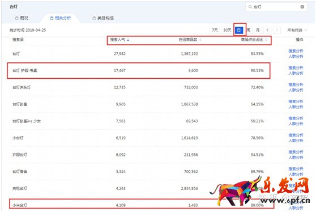Image resolution: width=316 pixels, height=212 pixels.
Task: Click the 概况 tab icon
Action: click(x=17, y=18)
